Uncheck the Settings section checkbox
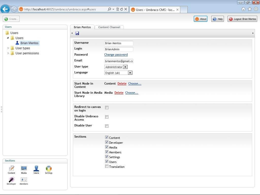This screenshot has height=195, width=260. (107, 156)
